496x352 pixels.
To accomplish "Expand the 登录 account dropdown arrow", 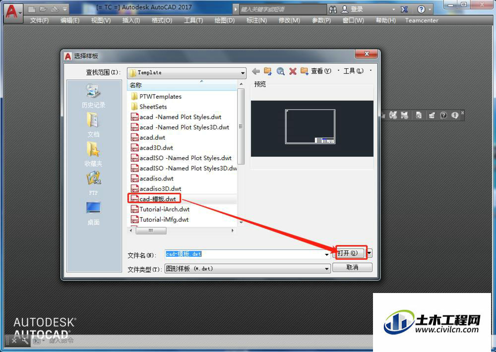I will point(393,9).
